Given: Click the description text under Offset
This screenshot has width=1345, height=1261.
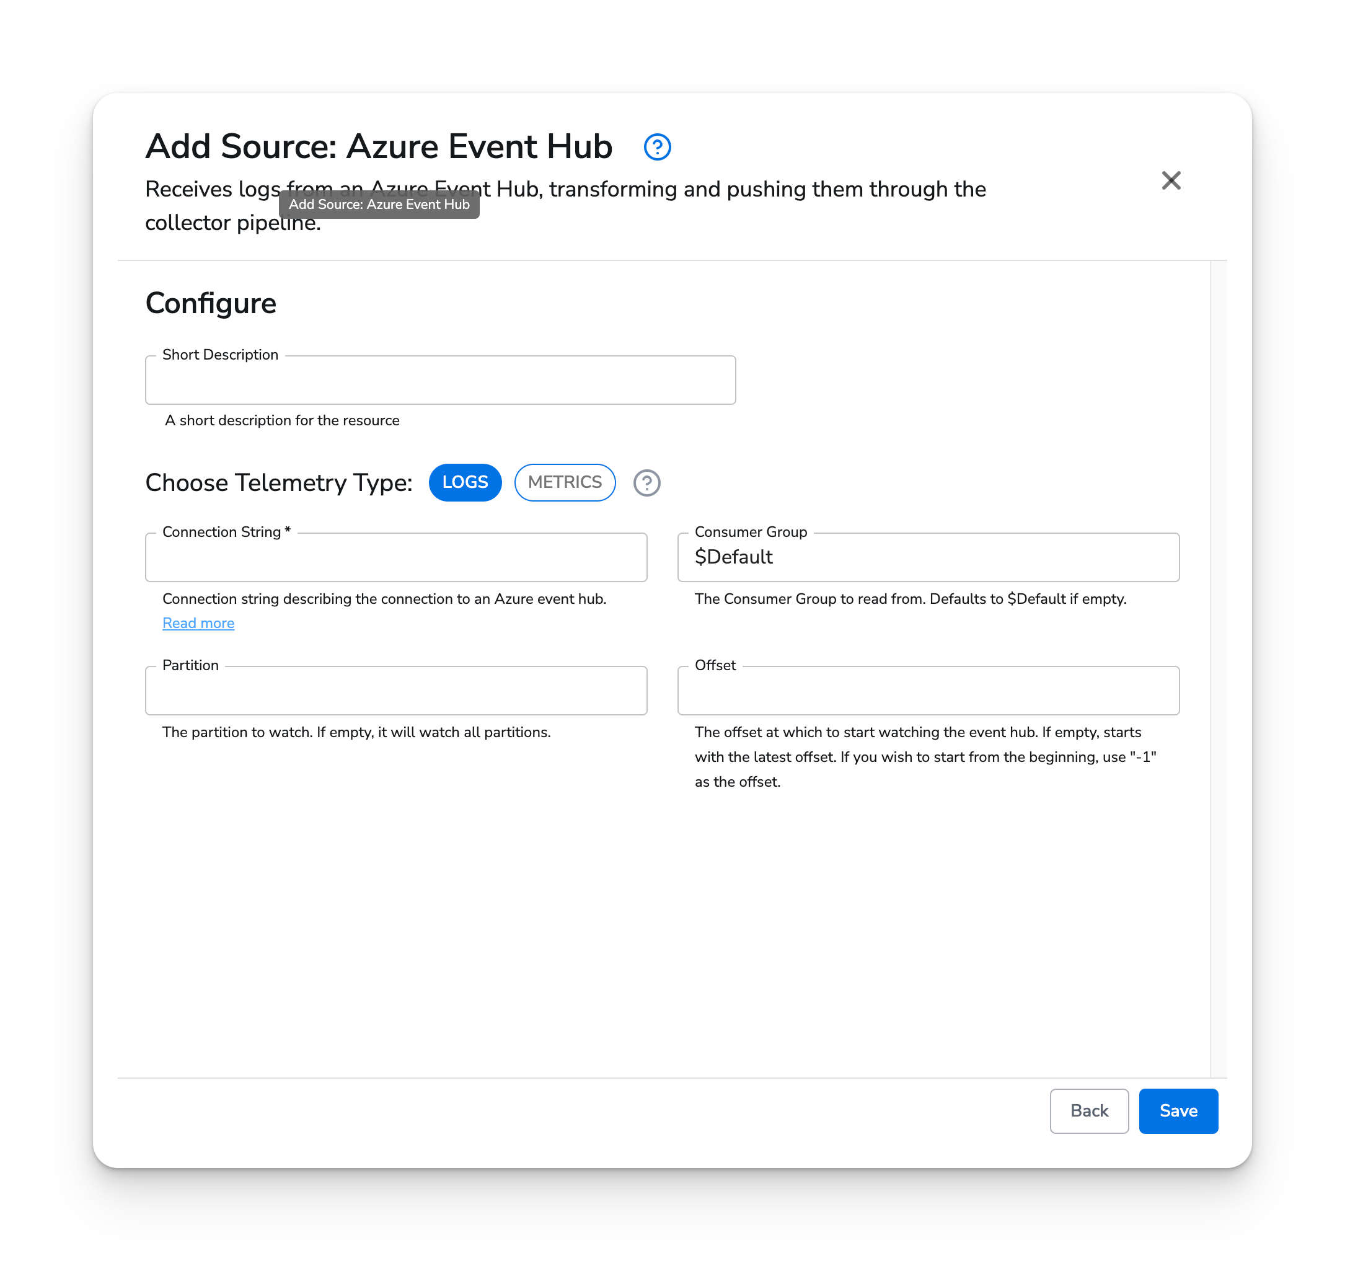Looking at the screenshot, I should [x=925, y=757].
